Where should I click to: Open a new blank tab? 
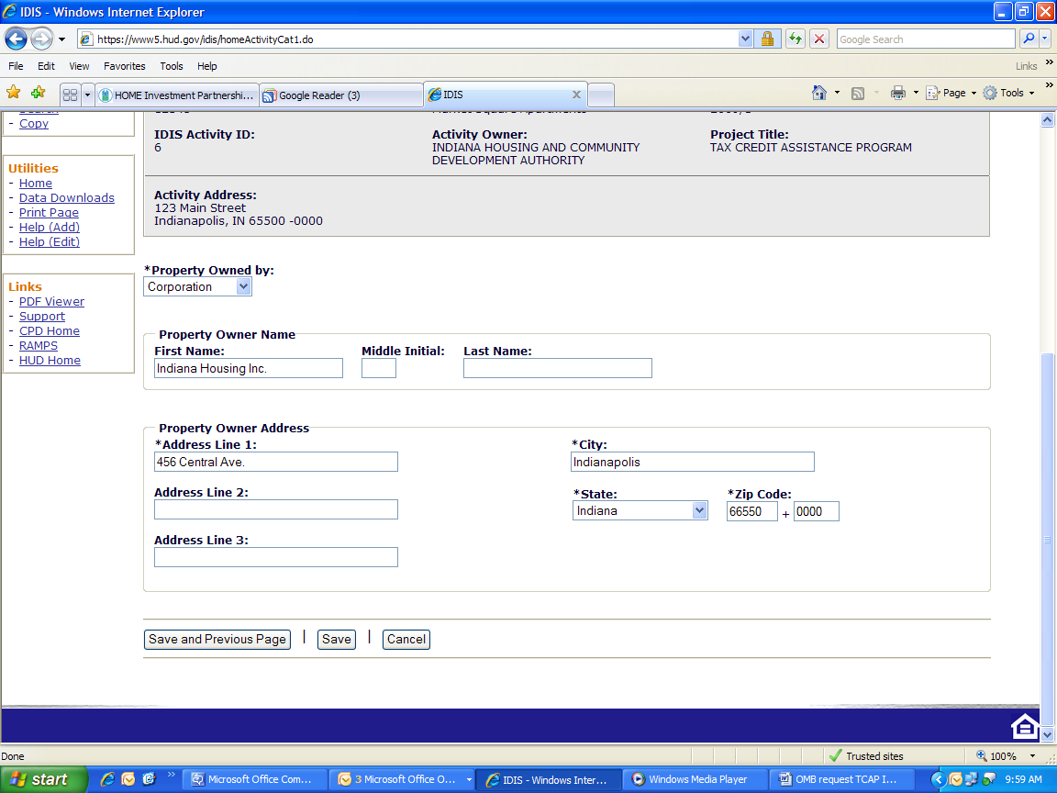[601, 95]
